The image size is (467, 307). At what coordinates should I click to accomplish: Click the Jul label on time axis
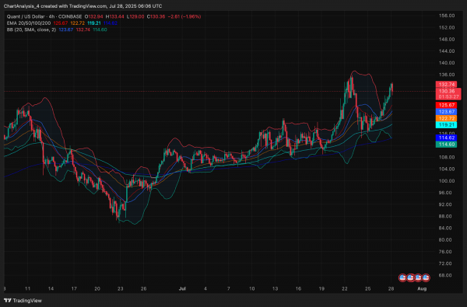[x=182, y=288]
